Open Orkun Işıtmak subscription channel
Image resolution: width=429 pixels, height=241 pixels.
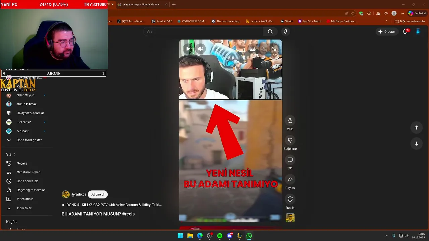pos(26,104)
